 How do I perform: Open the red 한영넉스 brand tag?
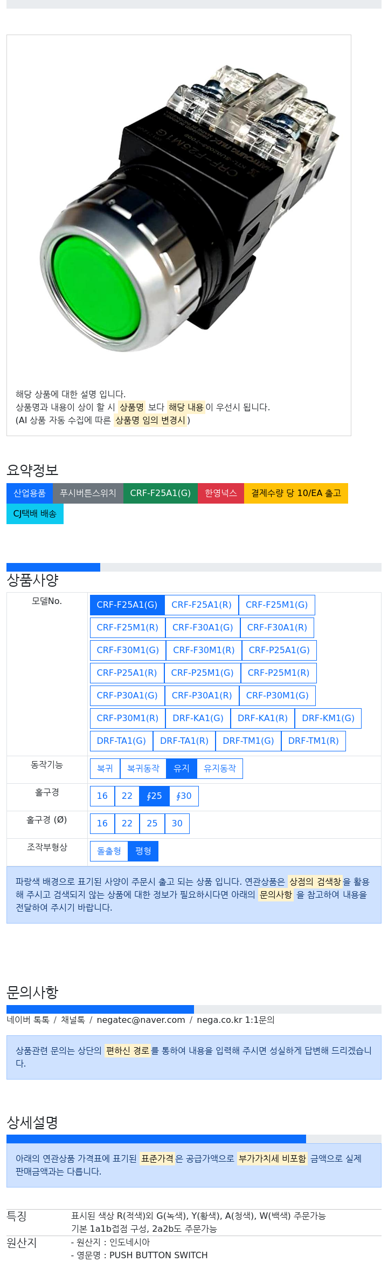pos(221,493)
